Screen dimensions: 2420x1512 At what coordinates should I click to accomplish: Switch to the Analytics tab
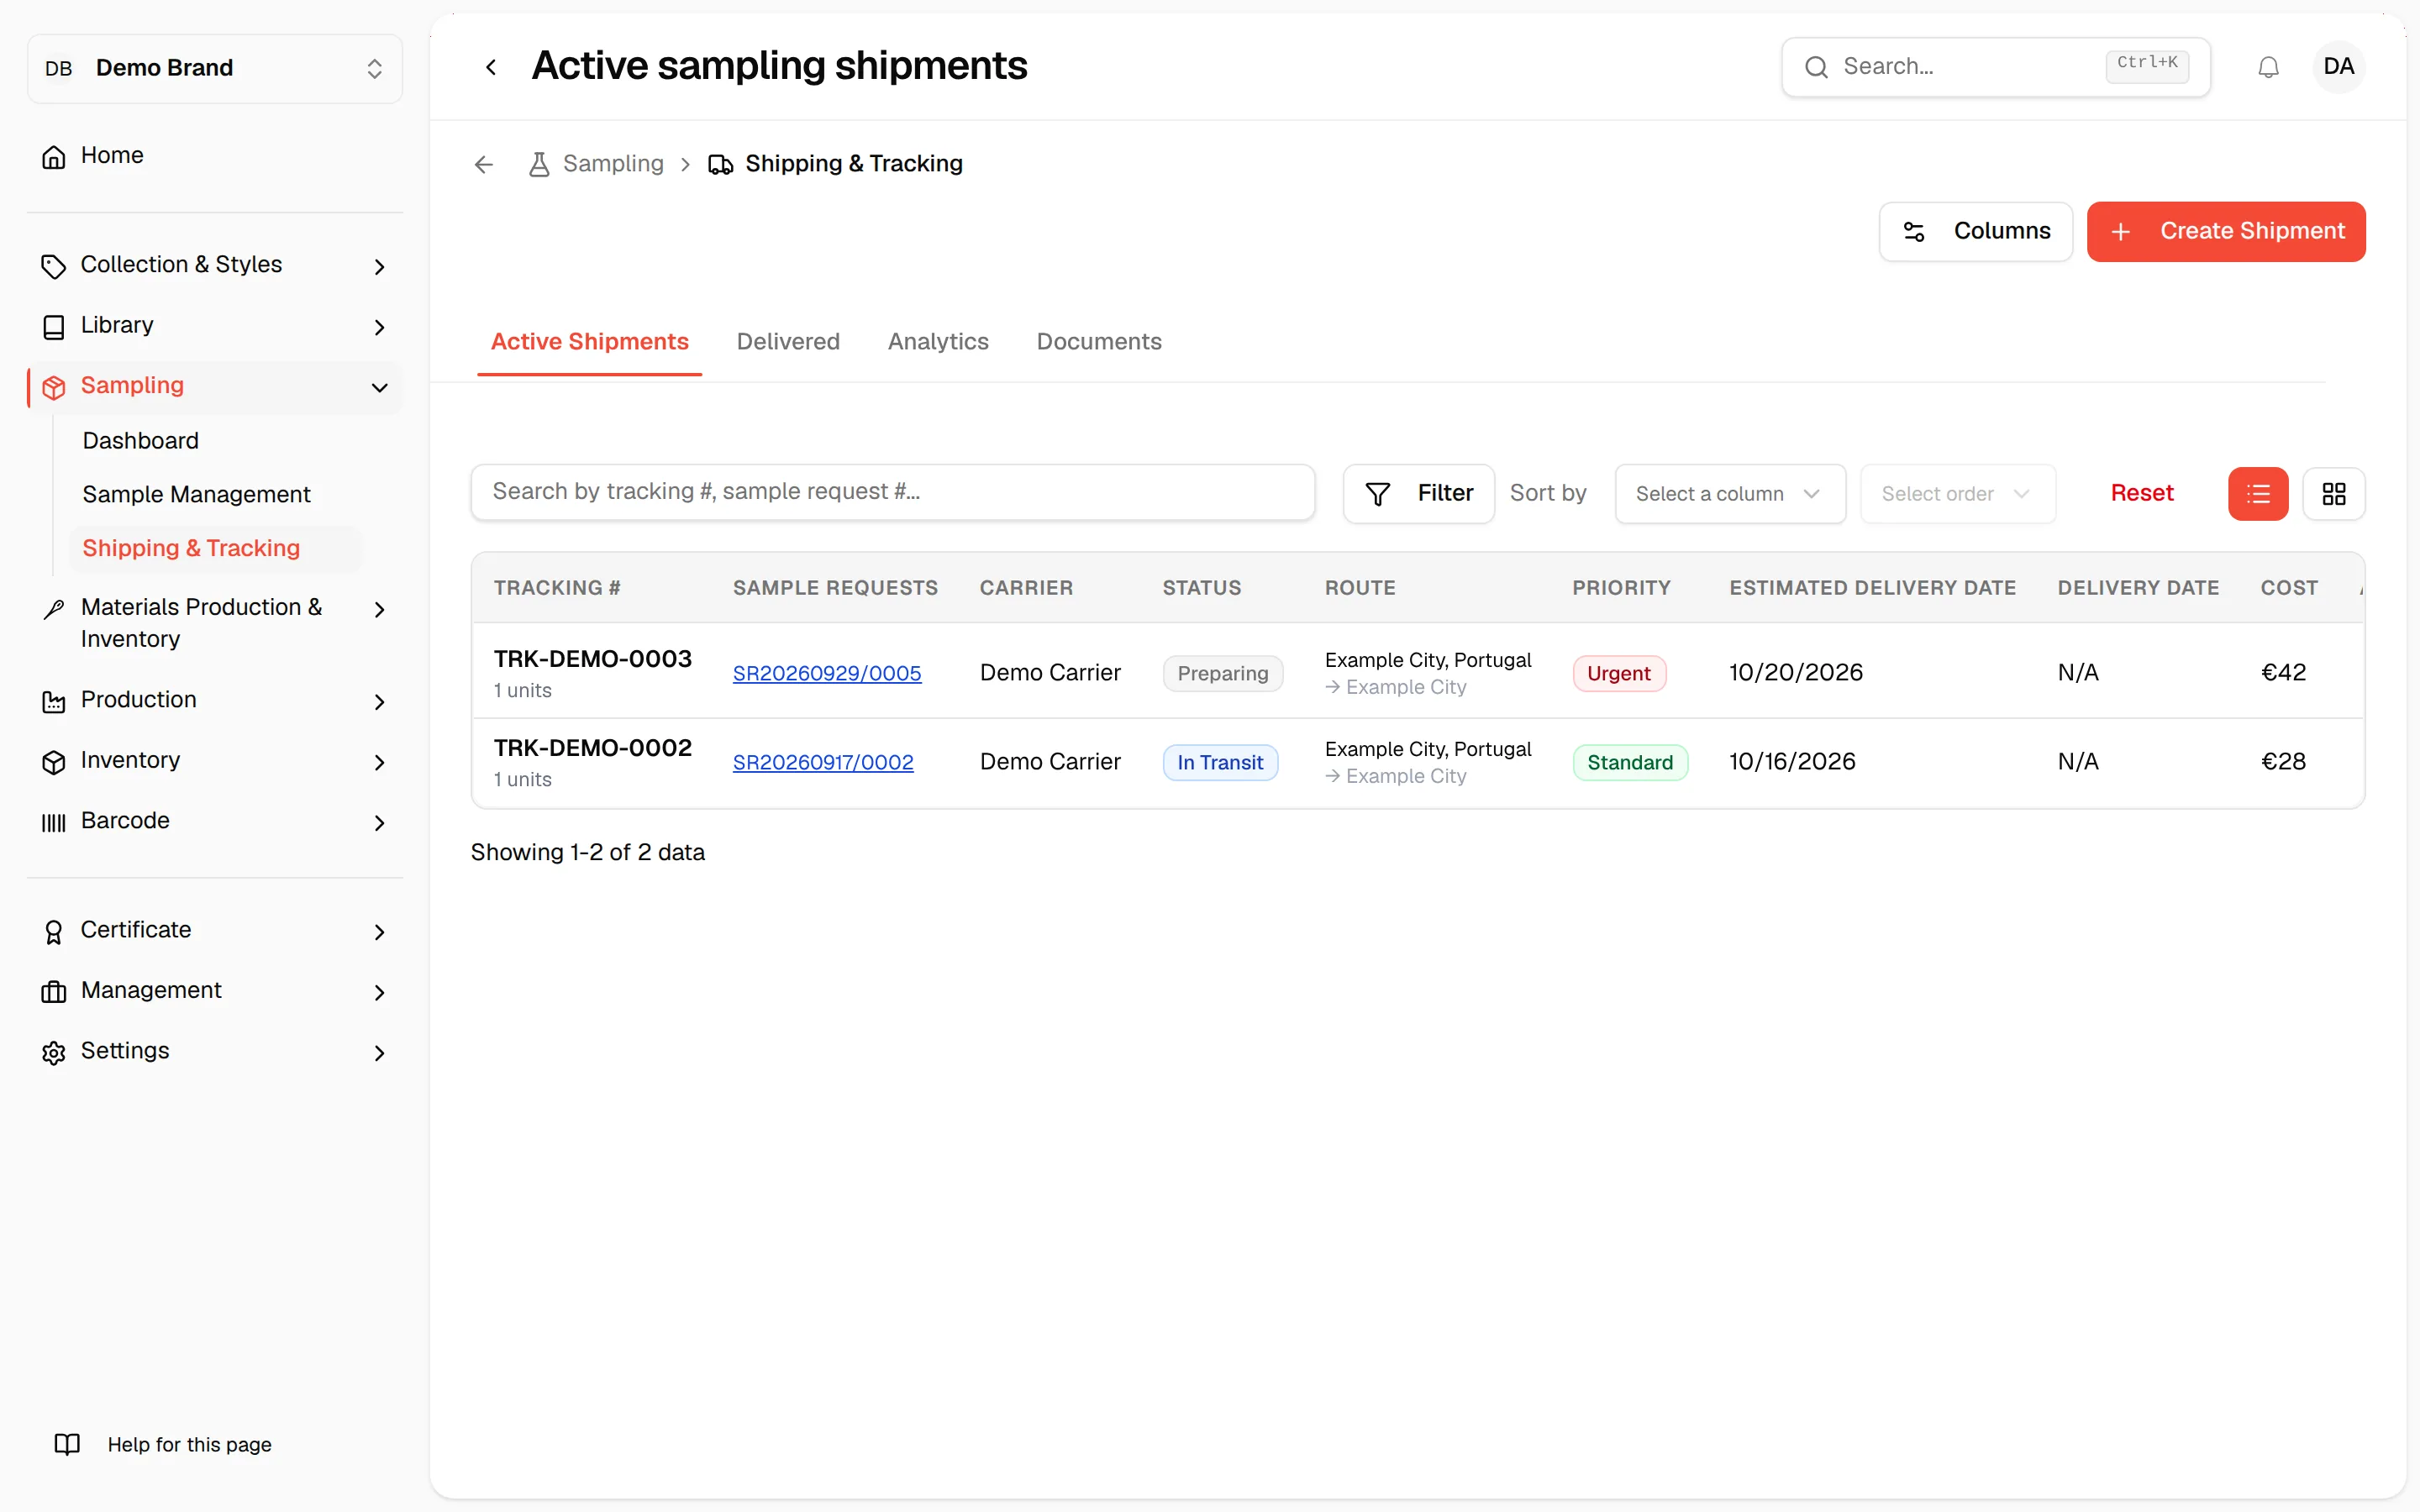pyautogui.click(x=938, y=342)
